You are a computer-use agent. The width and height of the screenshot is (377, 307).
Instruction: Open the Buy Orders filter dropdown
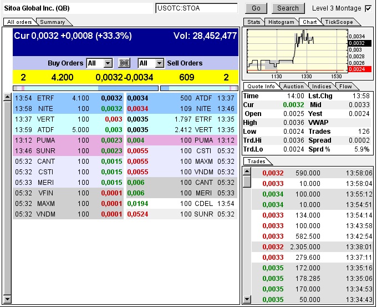(108, 63)
